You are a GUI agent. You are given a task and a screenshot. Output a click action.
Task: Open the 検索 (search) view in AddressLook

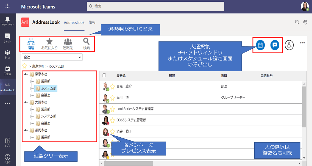pos(86,44)
